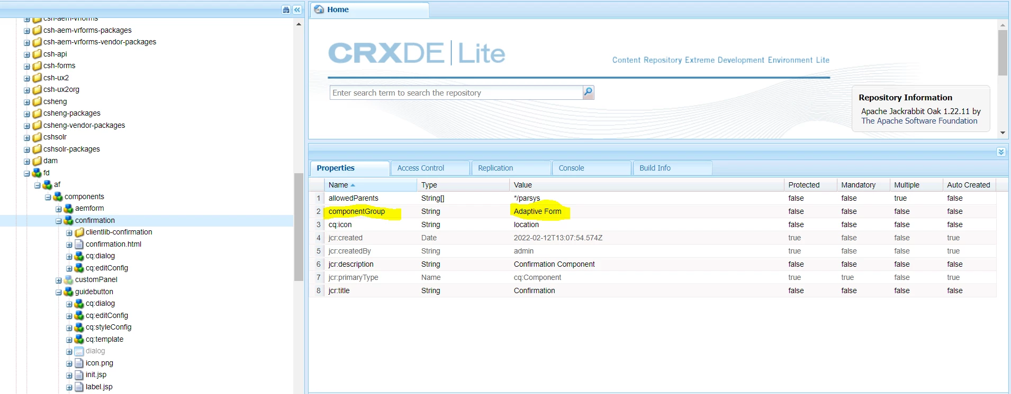The height and width of the screenshot is (394, 1011).
Task: Select the csh-aem-vrforms-vendor-packages tree item
Action: [x=100, y=42]
